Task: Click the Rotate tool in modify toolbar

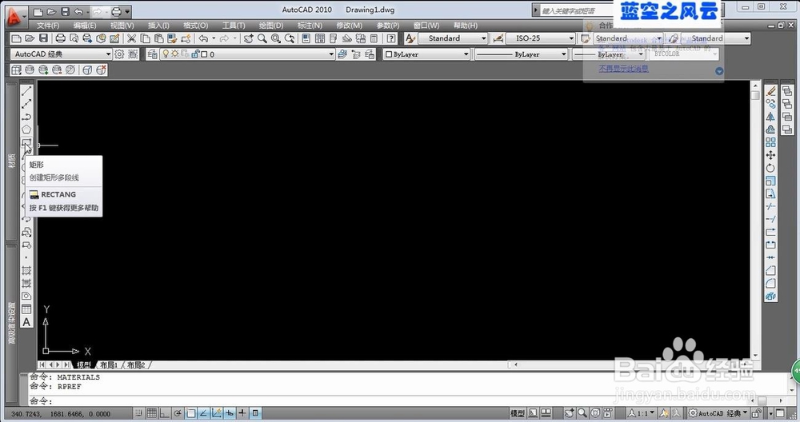Action: coord(770,168)
